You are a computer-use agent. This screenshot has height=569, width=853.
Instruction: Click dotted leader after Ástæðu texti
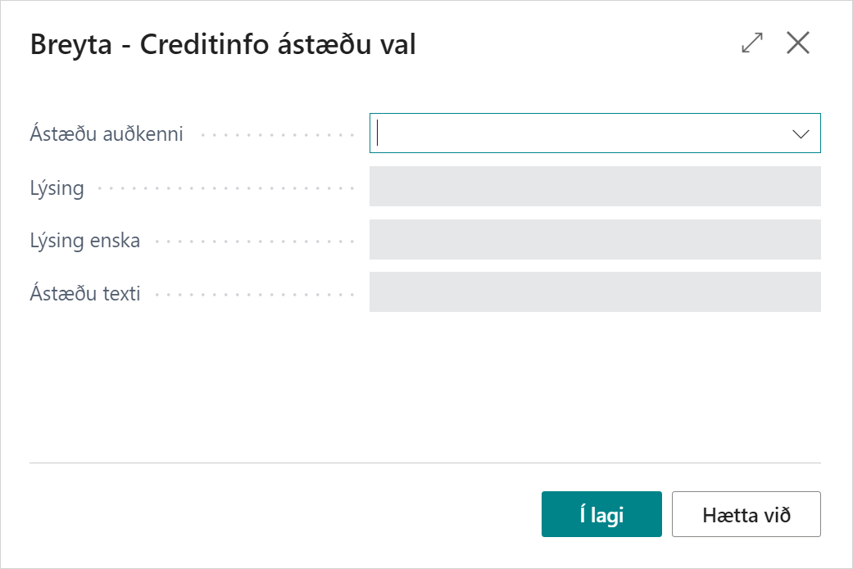click(x=252, y=294)
